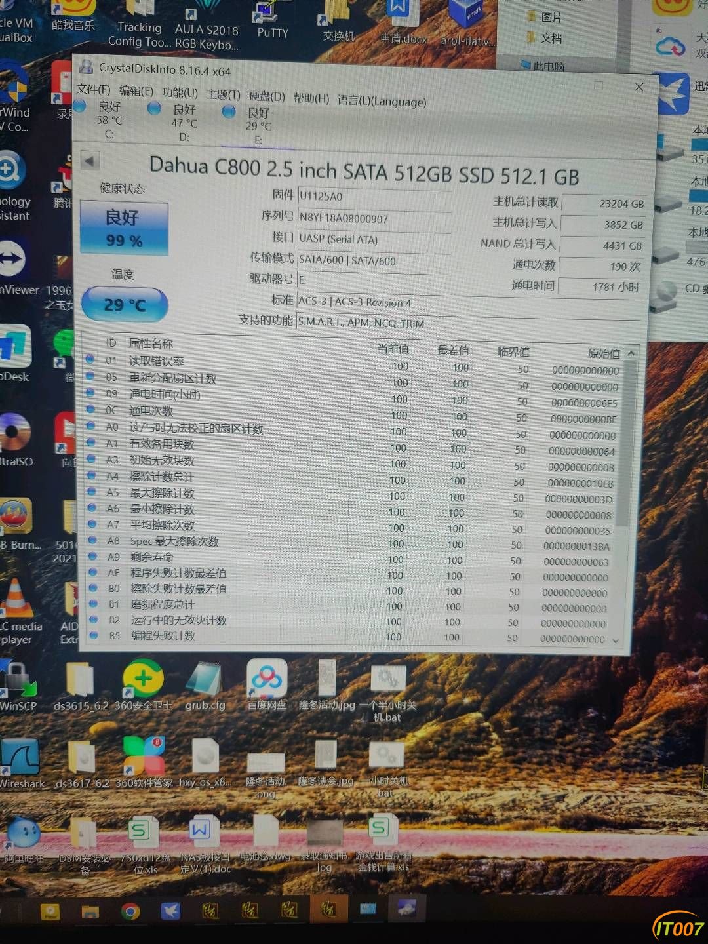The width and height of the screenshot is (708, 944).
Task: Open the 主题(T) menu
Action: coord(224,94)
